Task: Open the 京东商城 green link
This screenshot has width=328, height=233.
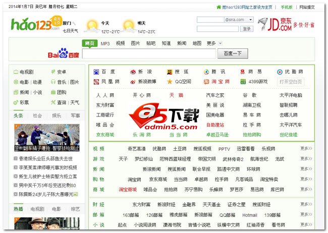Action: 105,135
